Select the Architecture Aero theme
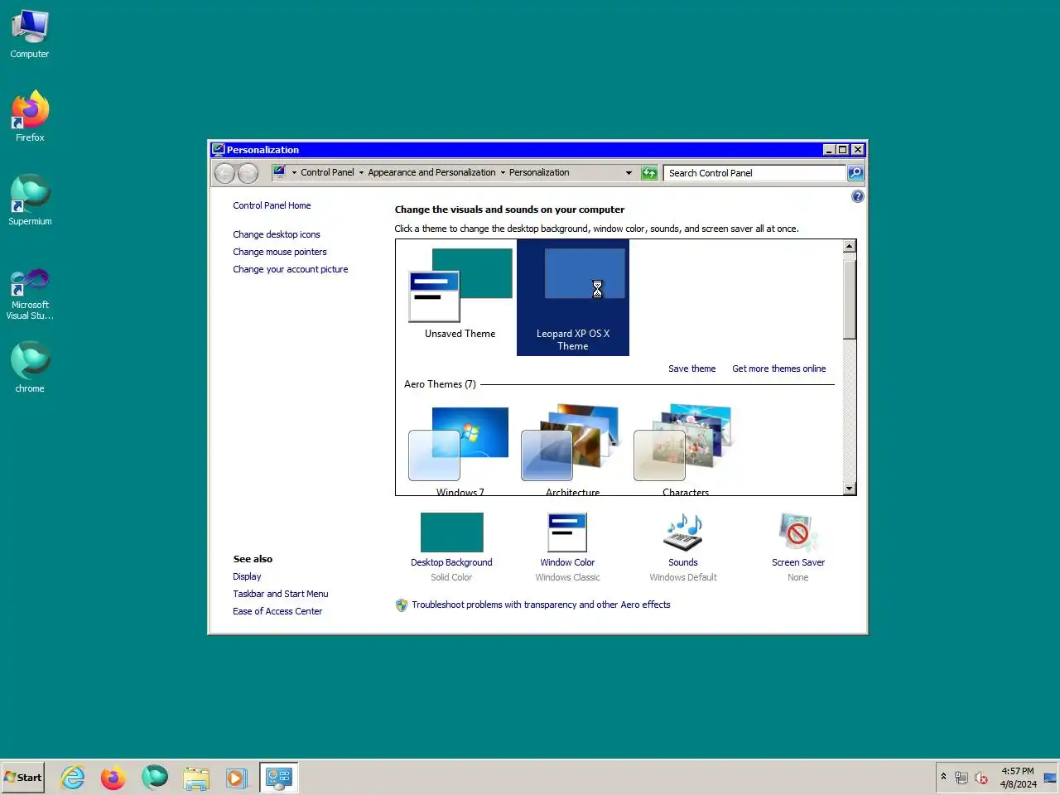The width and height of the screenshot is (1060, 795). [572, 450]
